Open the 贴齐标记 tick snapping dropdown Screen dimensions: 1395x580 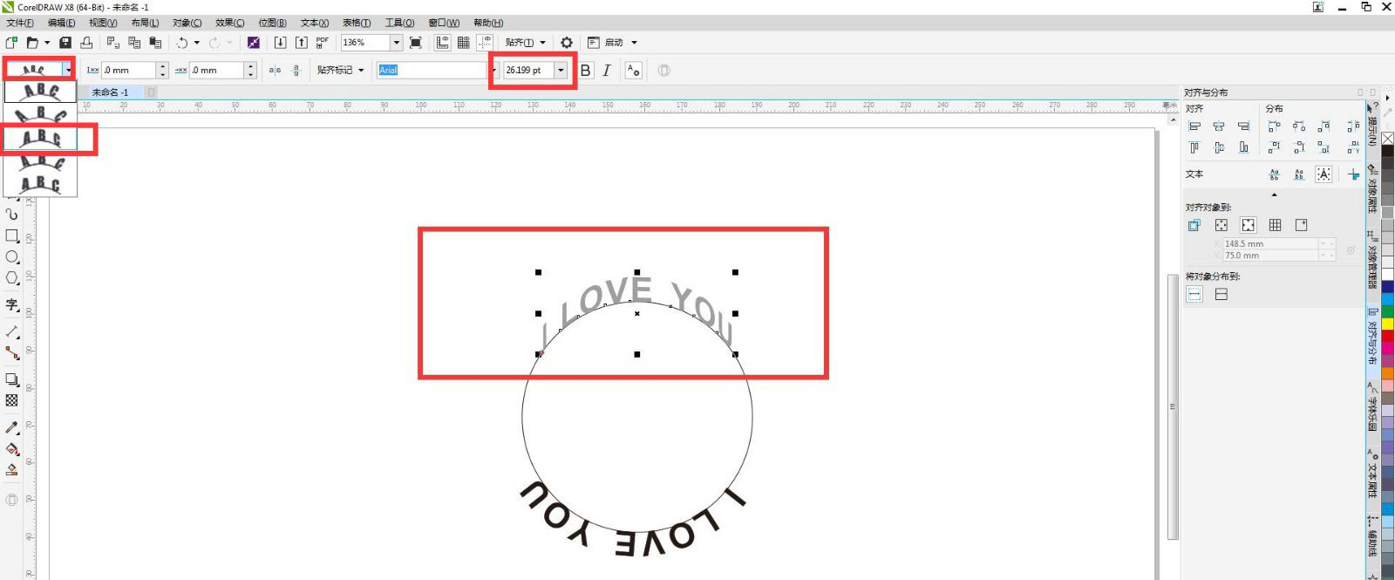(x=341, y=71)
